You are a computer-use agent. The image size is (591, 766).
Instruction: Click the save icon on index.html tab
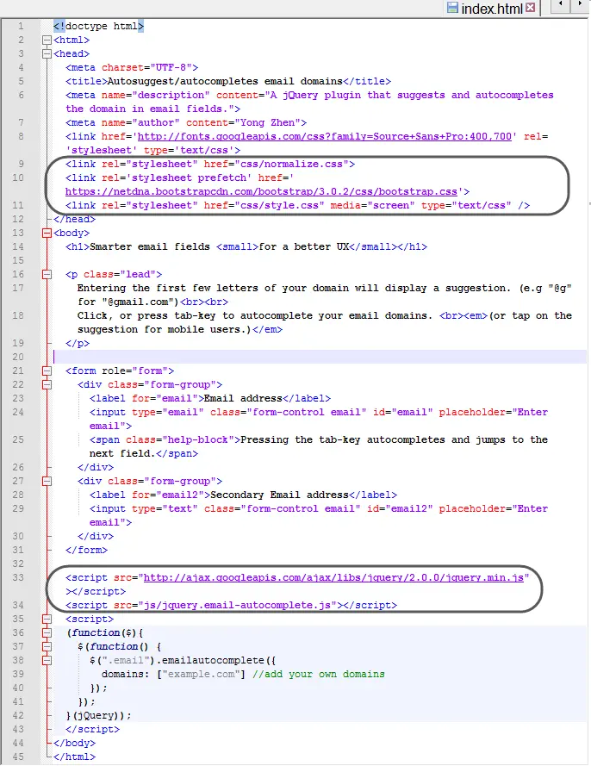[x=453, y=8]
